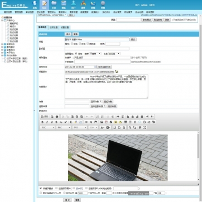Click the Insert Image icon in editor
The width and height of the screenshot is (202, 202).
pos(102,122)
